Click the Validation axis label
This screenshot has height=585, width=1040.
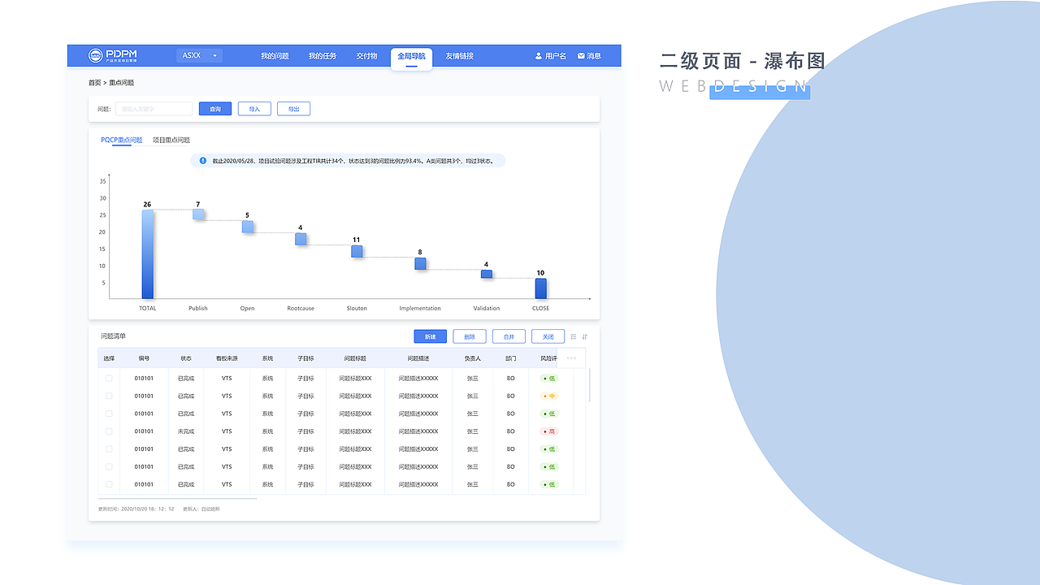click(x=487, y=309)
